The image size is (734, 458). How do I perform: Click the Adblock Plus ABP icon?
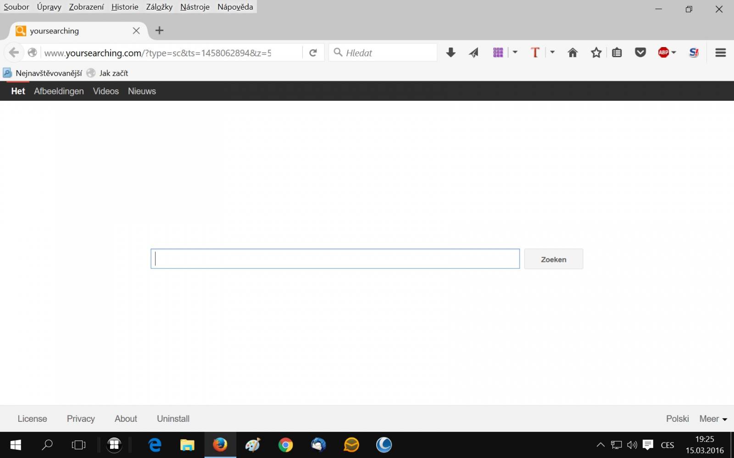click(x=663, y=53)
